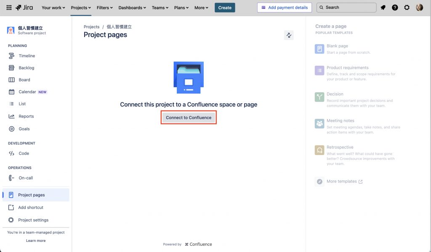Image resolution: width=431 pixels, height=252 pixels.
Task: Expand the Your work dropdown
Action: pos(53,8)
